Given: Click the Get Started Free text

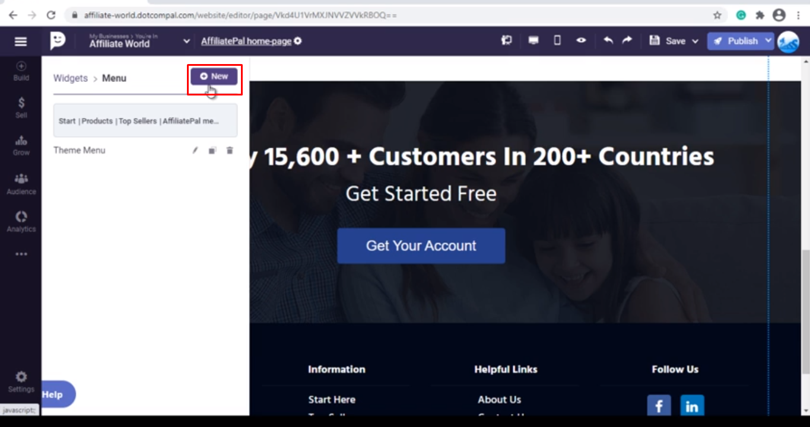Looking at the screenshot, I should click(421, 193).
